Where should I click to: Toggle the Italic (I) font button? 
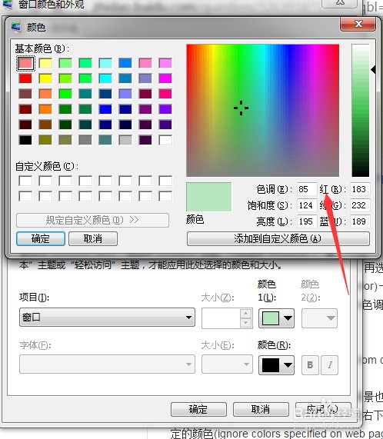329,365
